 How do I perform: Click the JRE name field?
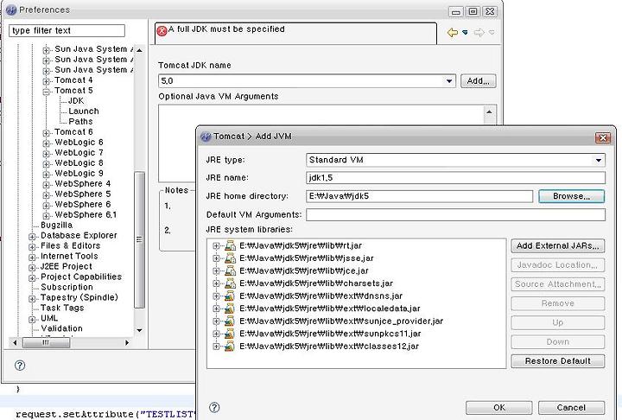(456, 177)
